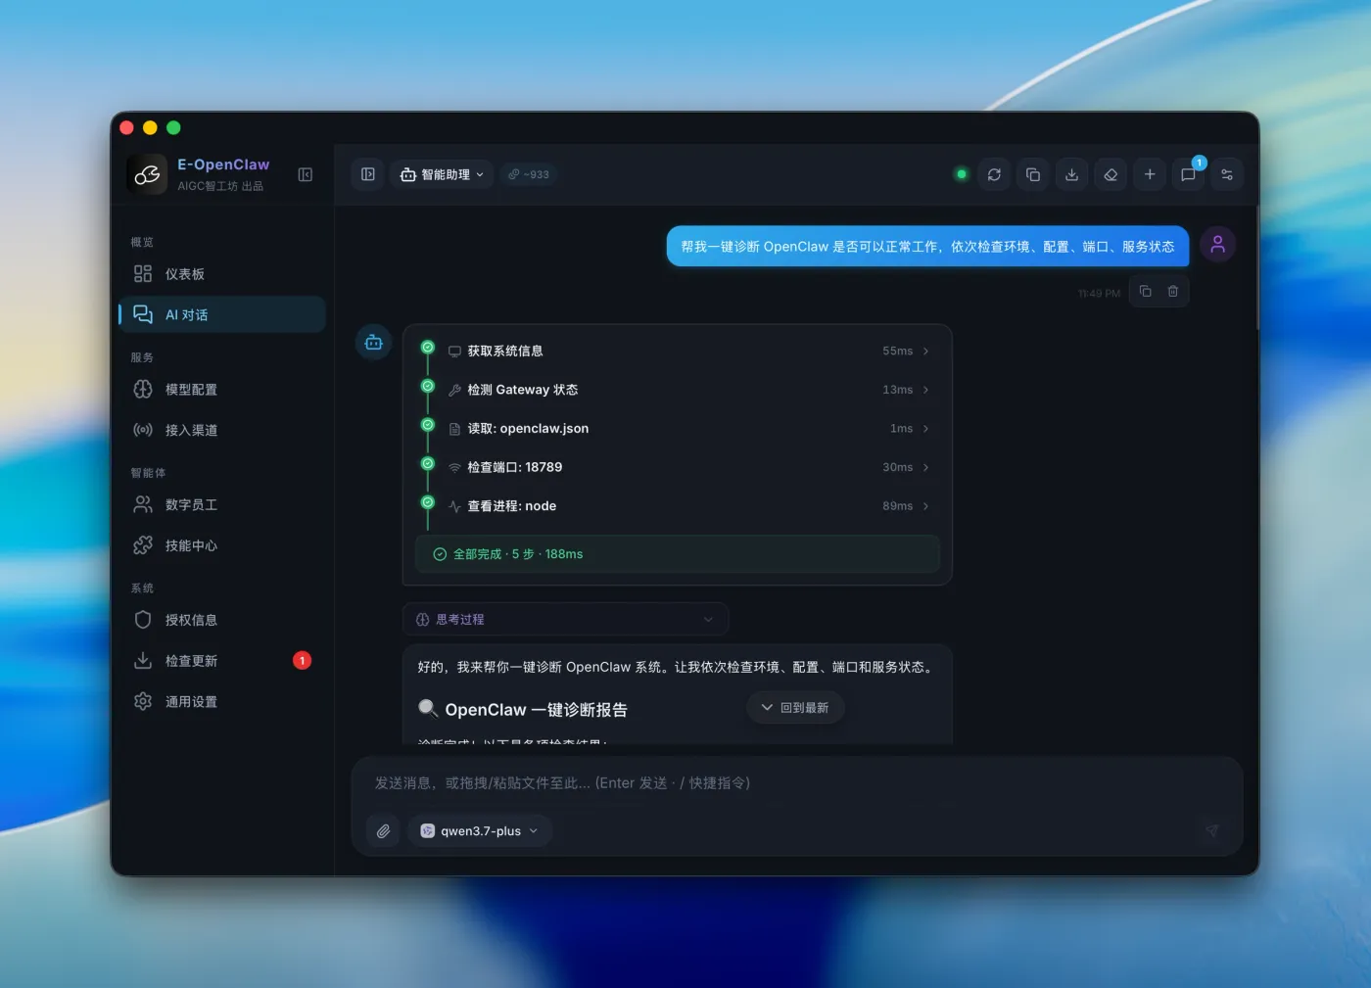Image resolution: width=1371 pixels, height=988 pixels.
Task: Click the ~933 token count badge
Action: (529, 174)
